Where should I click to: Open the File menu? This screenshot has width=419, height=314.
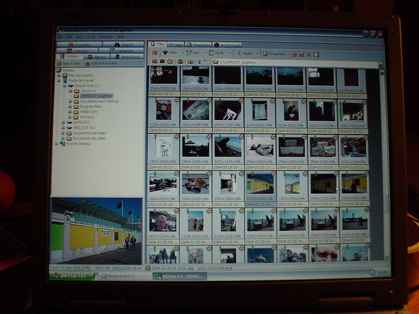click(60, 37)
